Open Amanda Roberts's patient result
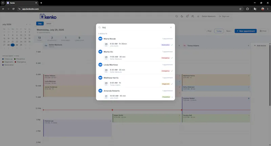Image resolution: width=271 pixels, height=146 pixels. (135, 91)
